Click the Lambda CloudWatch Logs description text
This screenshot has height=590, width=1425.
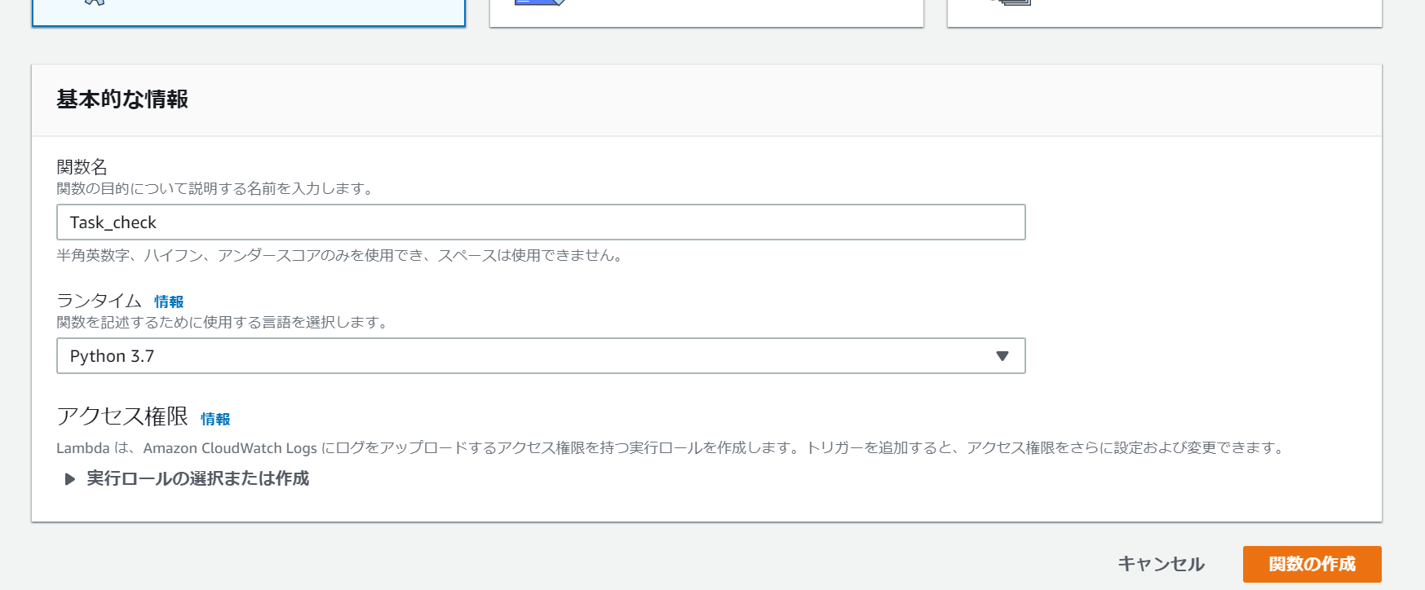[671, 448]
